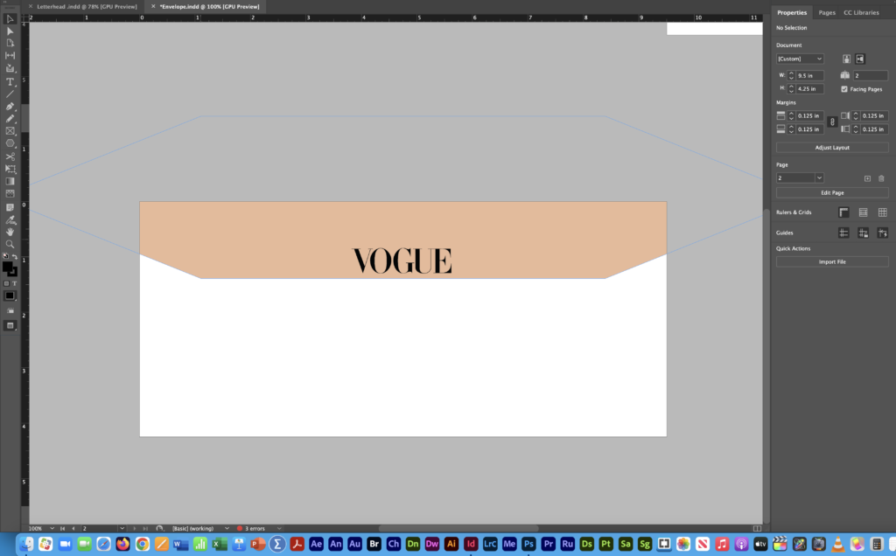
Task: Select the Pen tool
Action: [x=10, y=106]
